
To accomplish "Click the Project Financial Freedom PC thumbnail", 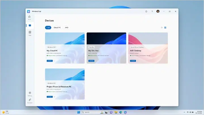I will point(65,74).
